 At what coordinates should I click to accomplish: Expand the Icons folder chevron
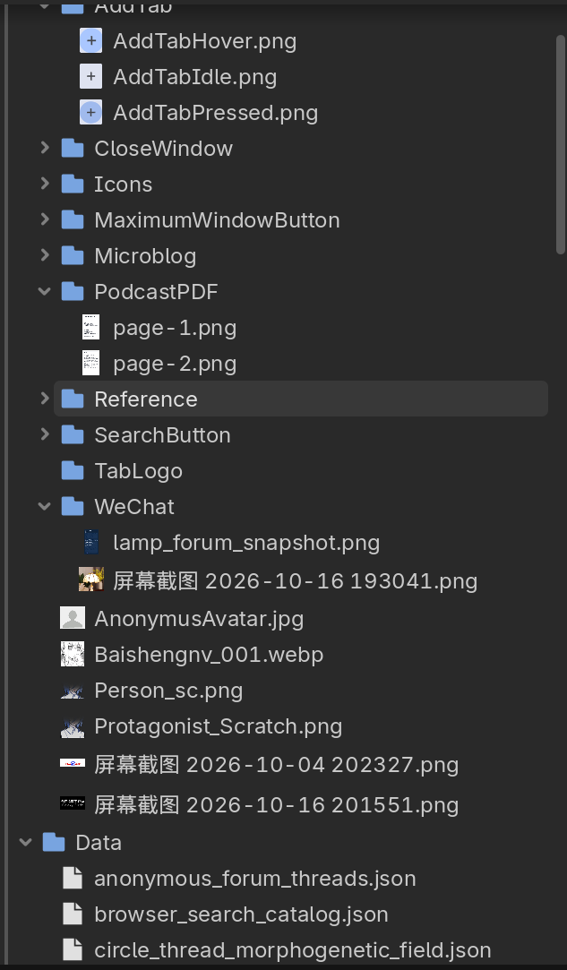[x=45, y=184]
